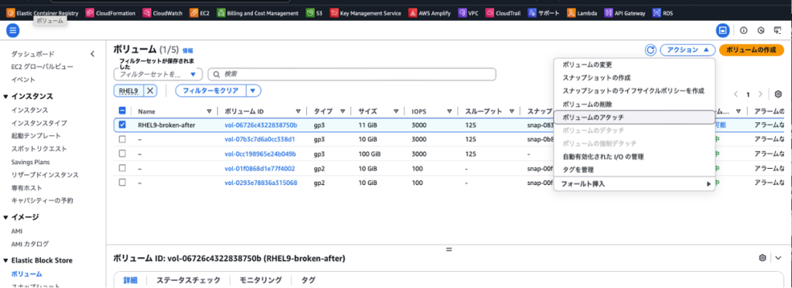Choose ボリュームの変更 from action menu
The height and width of the screenshot is (288, 792).
tap(634, 65)
